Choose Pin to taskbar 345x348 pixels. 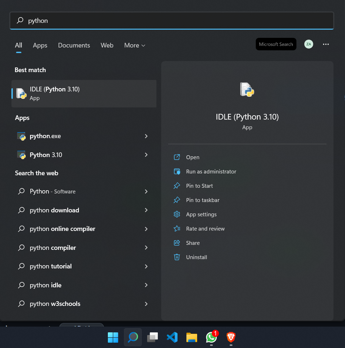tap(203, 200)
